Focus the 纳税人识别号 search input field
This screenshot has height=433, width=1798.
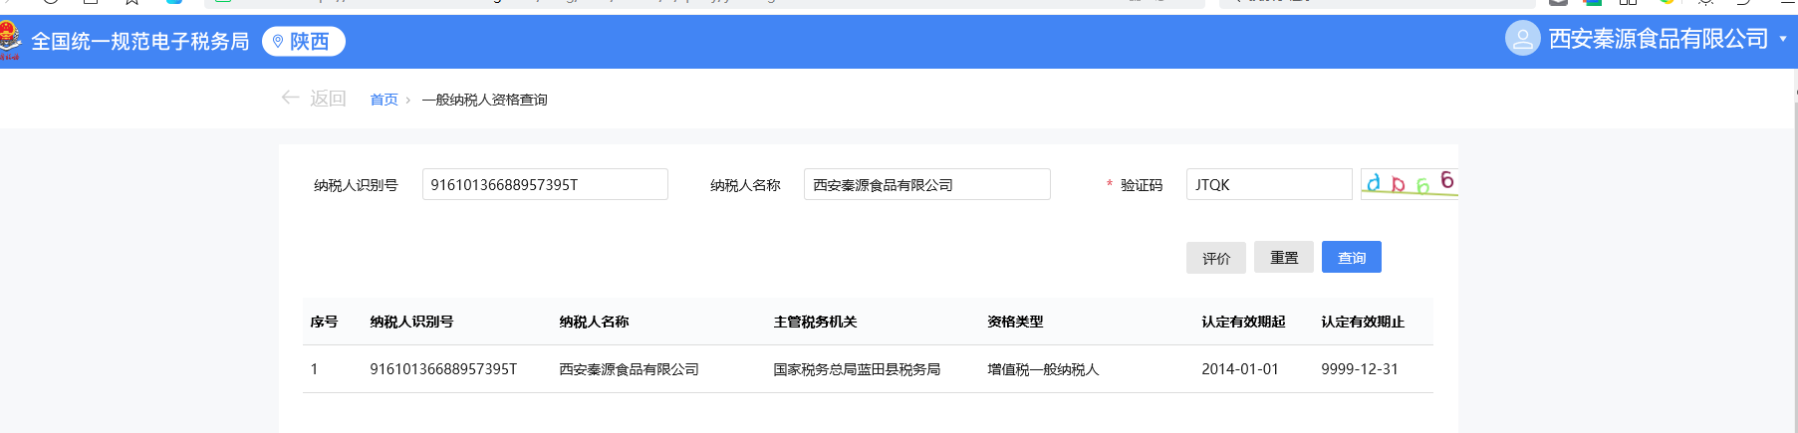(x=545, y=184)
